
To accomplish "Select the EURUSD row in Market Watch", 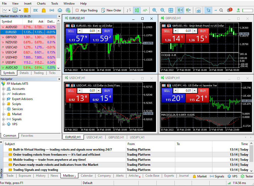I will tap(28, 32).
